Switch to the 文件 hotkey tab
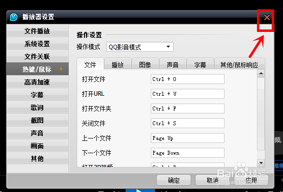The image size is (283, 192). click(x=90, y=64)
